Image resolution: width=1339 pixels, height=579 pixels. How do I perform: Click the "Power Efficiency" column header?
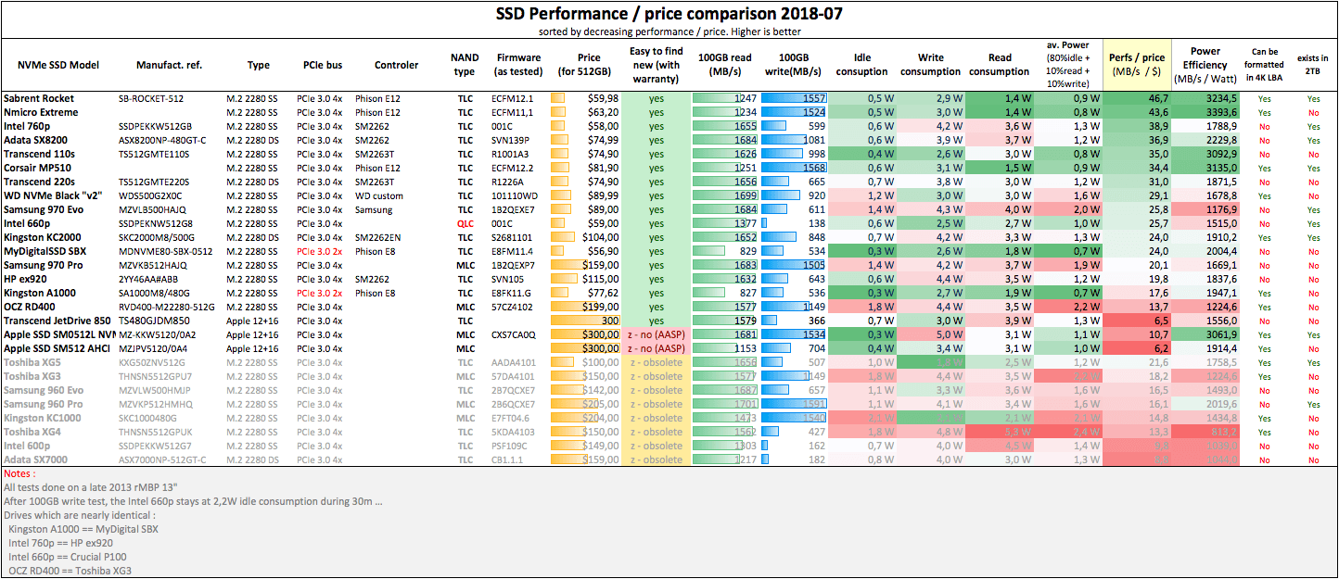coord(1205,65)
